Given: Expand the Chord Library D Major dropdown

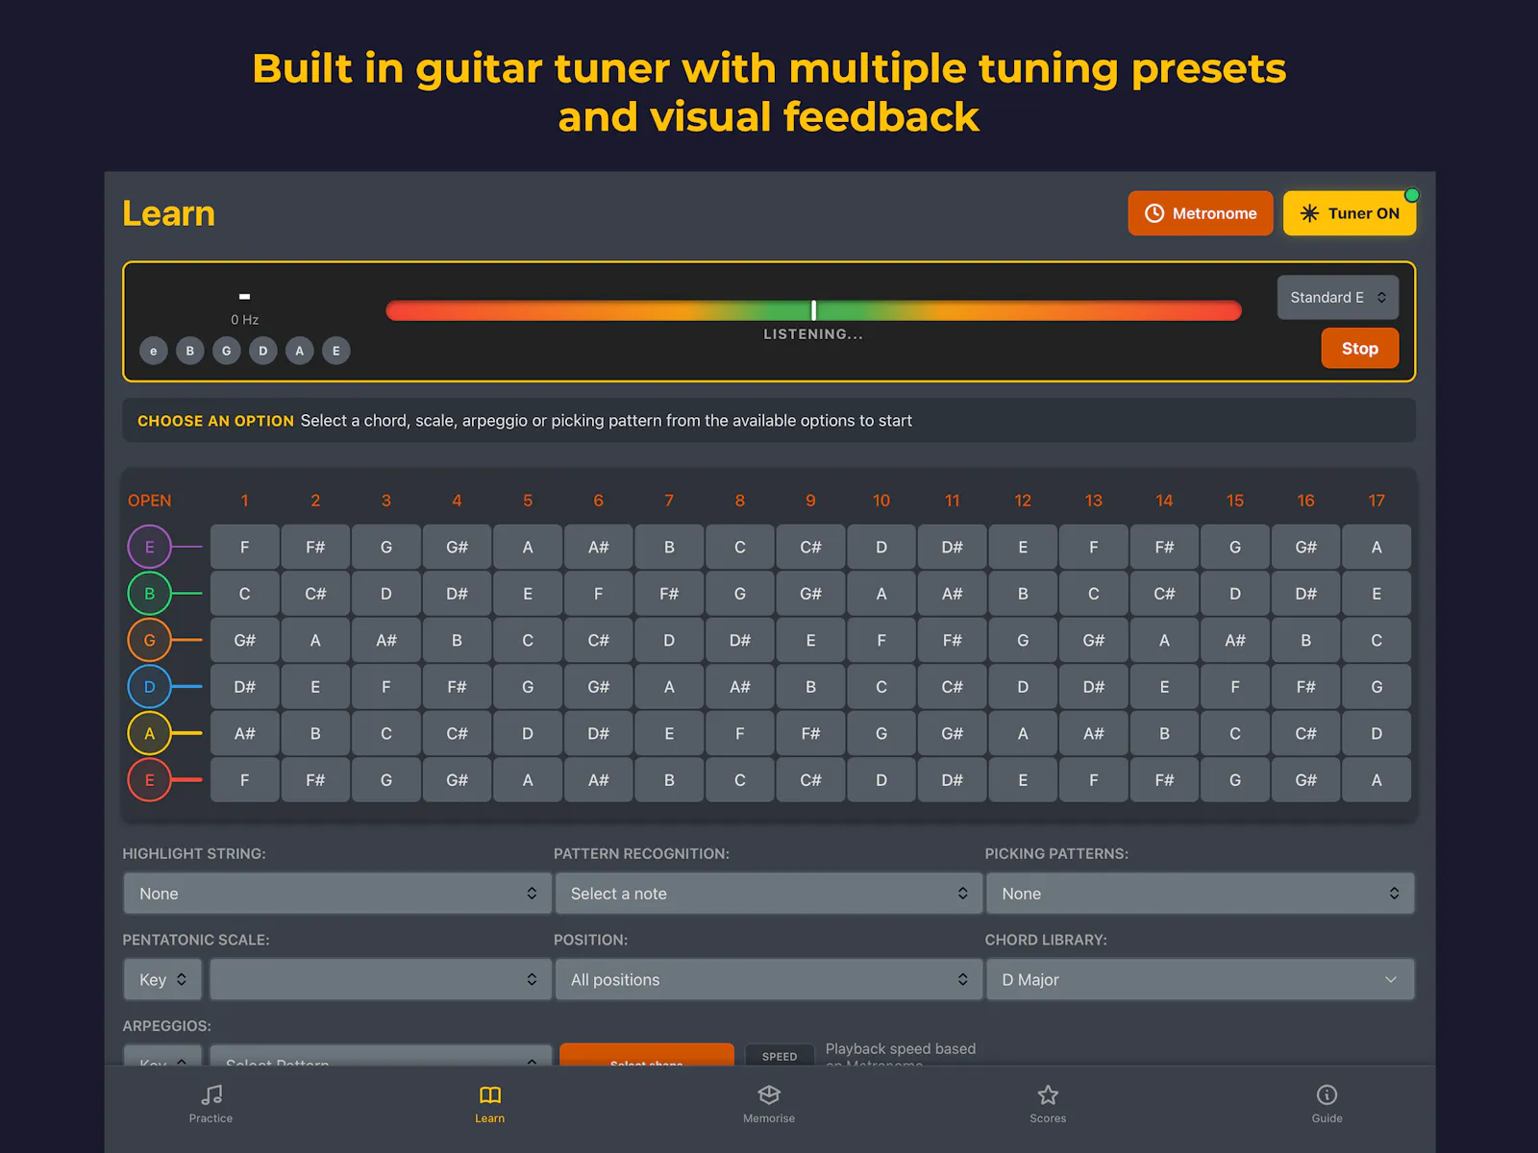Looking at the screenshot, I should tap(1201, 980).
